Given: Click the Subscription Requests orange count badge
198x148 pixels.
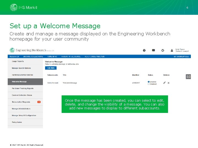Looking at the screenshot, I should click(39, 102).
